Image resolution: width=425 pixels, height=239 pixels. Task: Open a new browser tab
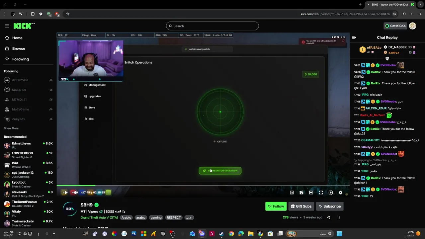360,4
